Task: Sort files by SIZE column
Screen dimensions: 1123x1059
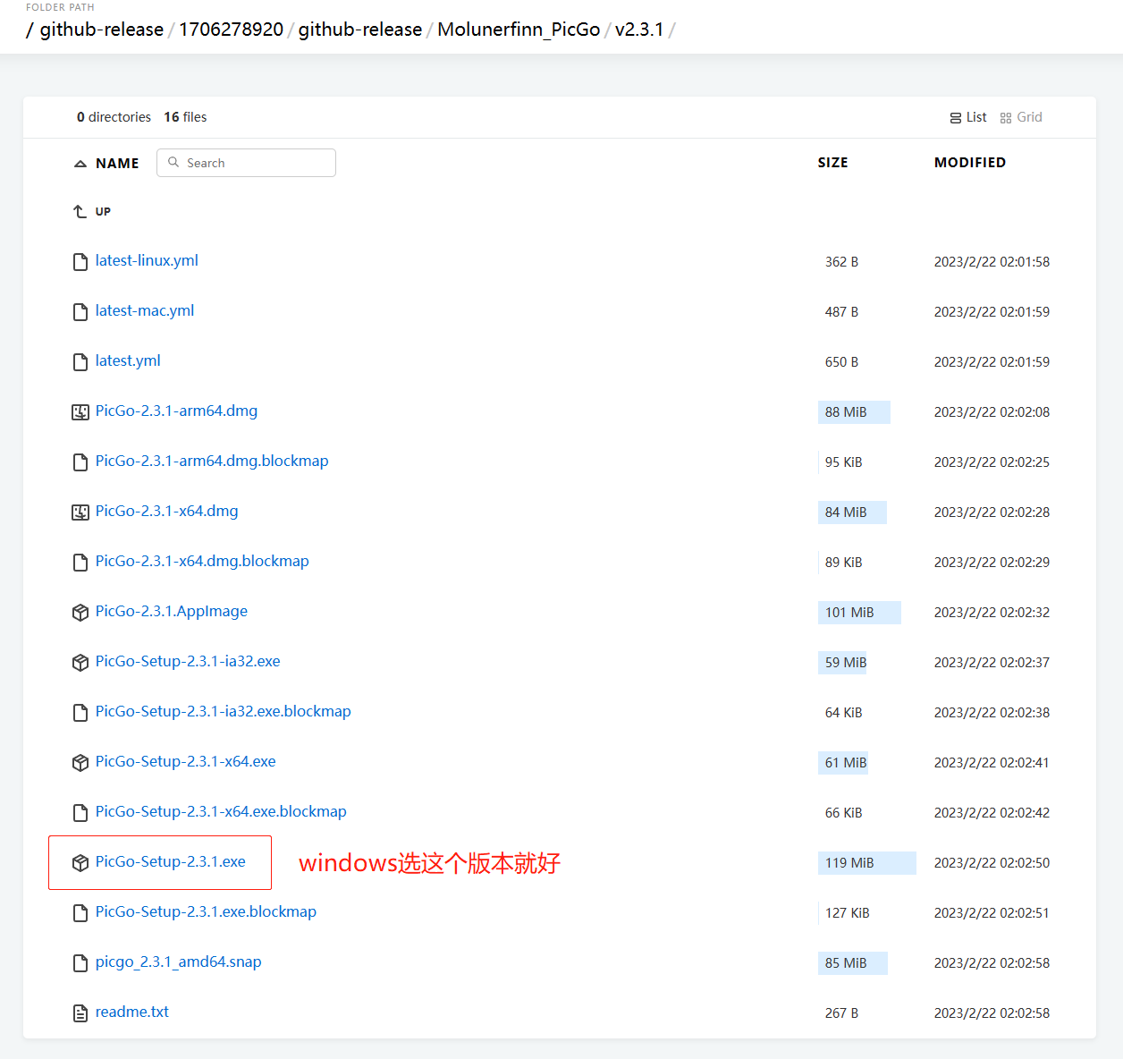Action: 832,163
